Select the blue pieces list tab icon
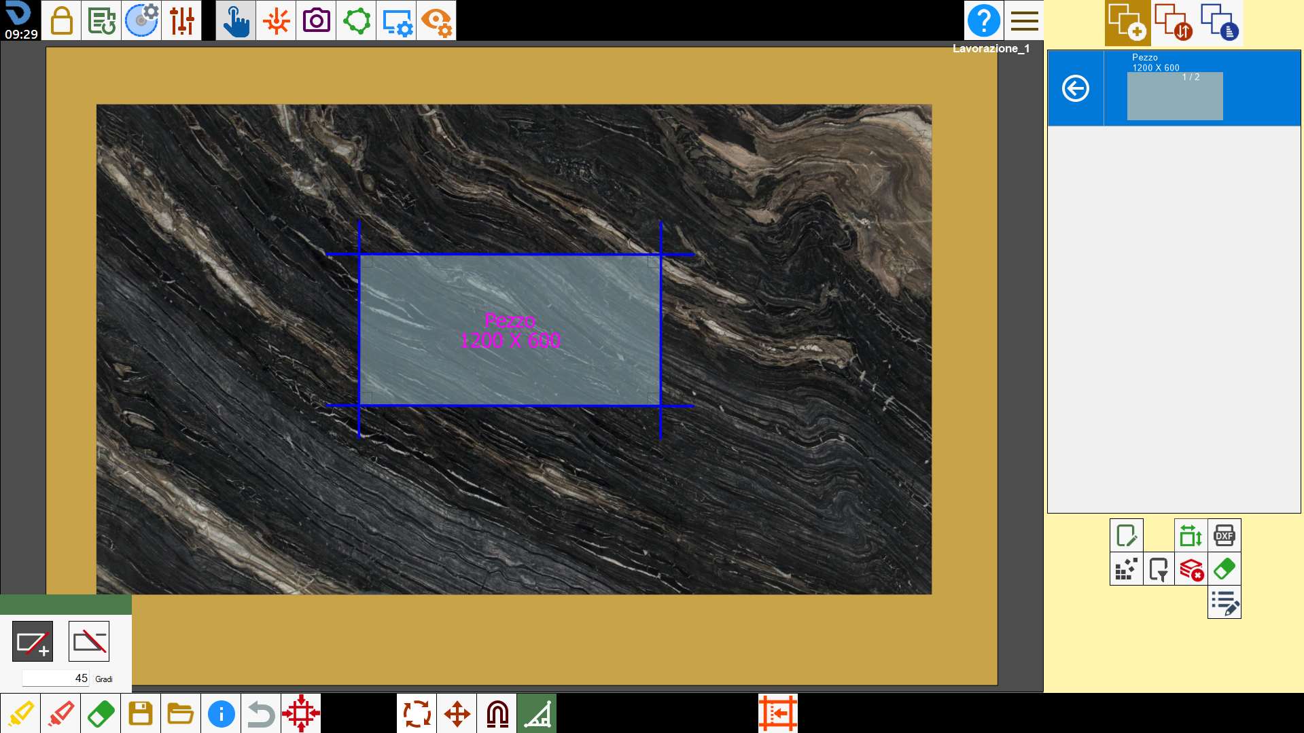 1220,22
